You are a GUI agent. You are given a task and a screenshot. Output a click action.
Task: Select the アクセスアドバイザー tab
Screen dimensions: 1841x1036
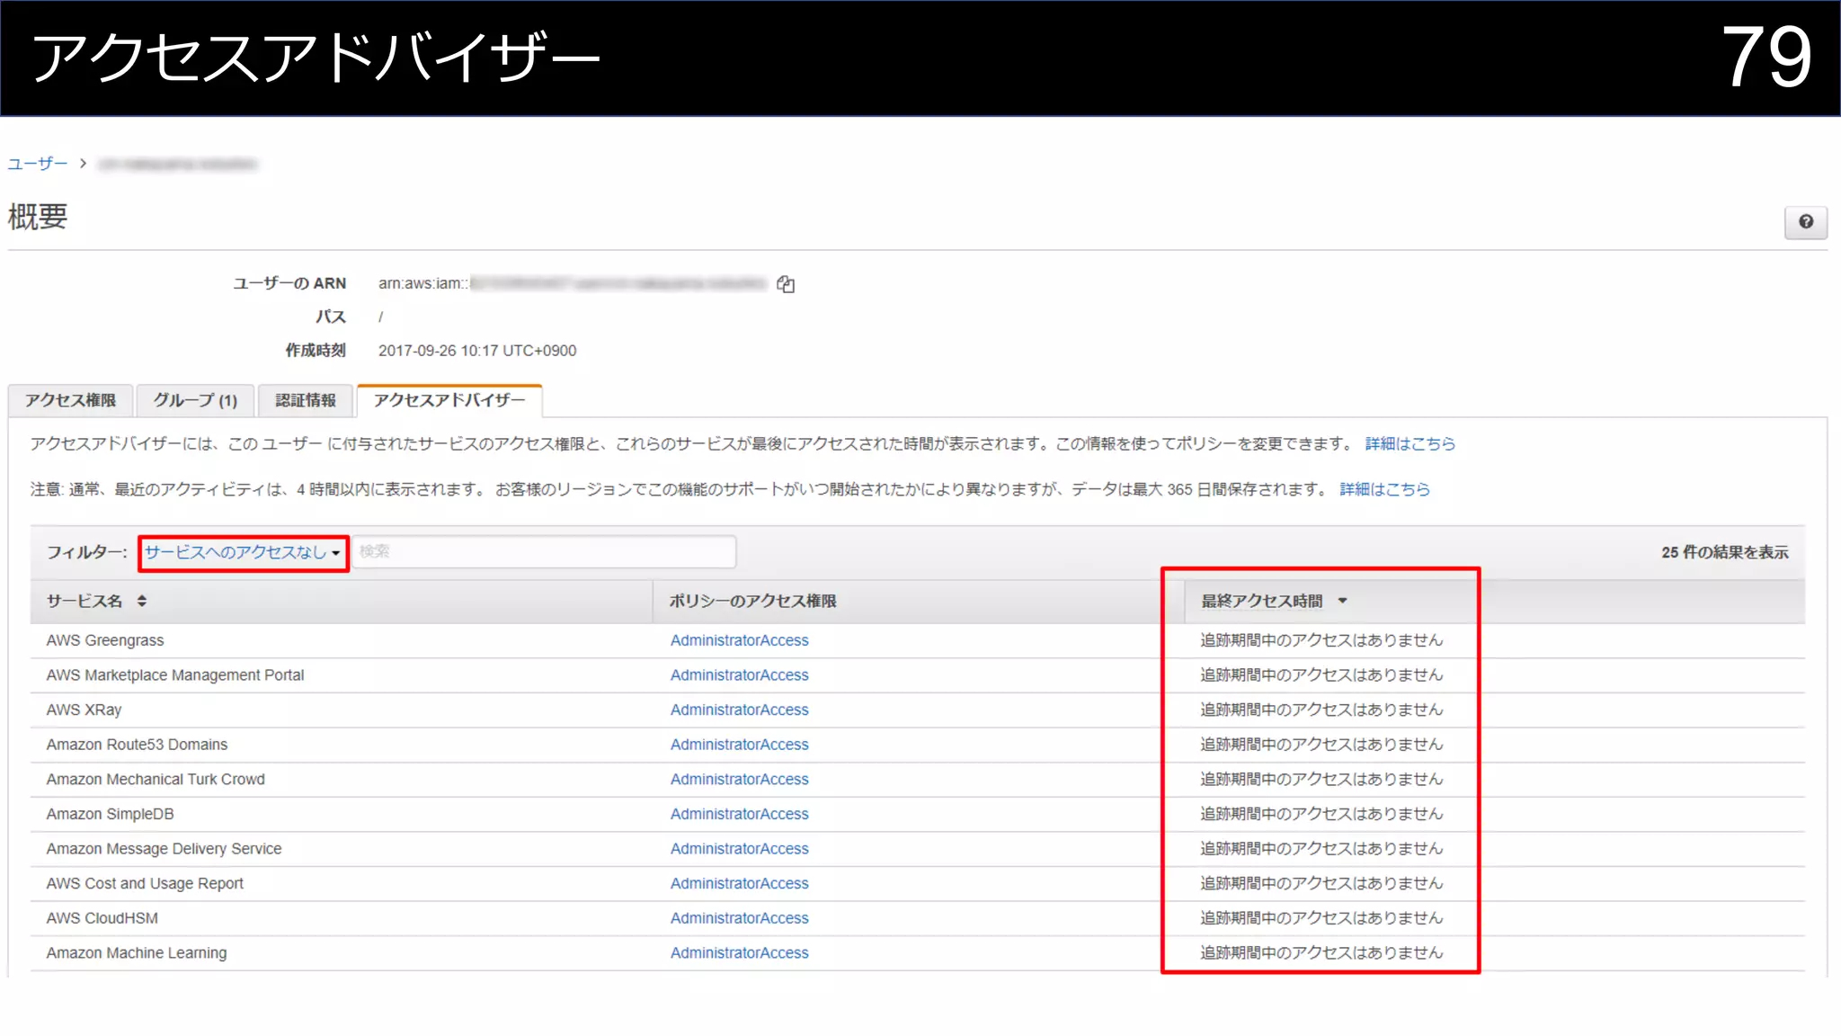449,400
